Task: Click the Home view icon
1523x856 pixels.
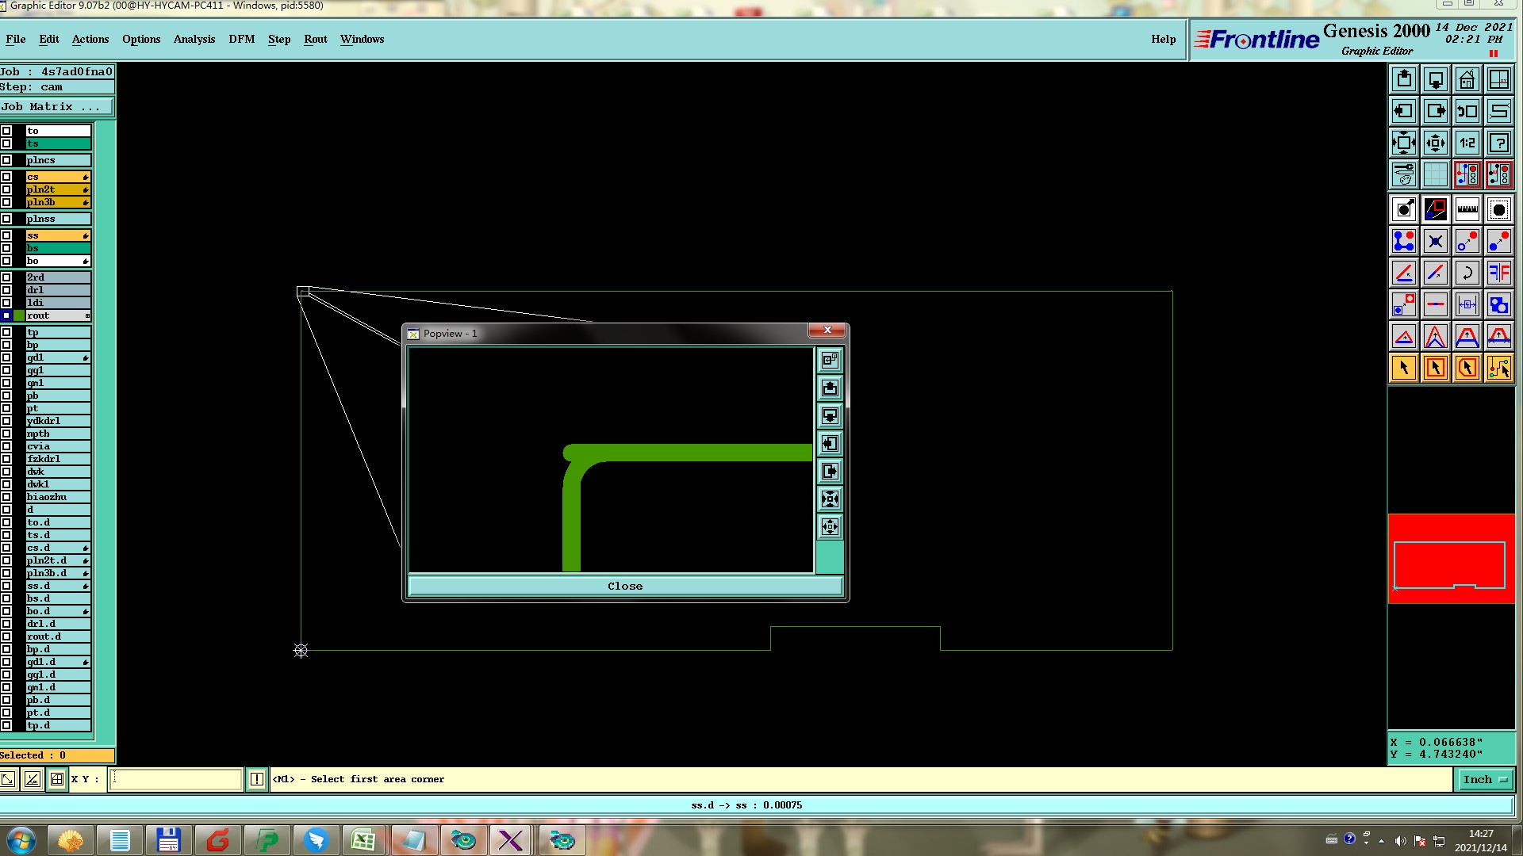Action: (x=1467, y=79)
